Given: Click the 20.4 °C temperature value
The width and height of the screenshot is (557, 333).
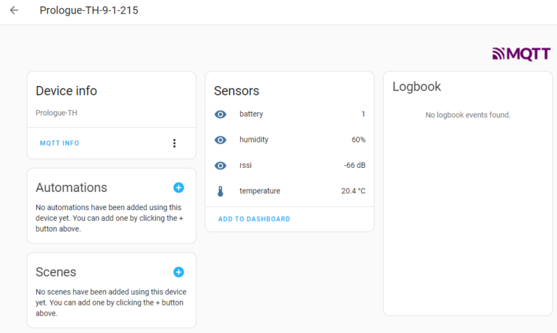Looking at the screenshot, I should tap(353, 191).
